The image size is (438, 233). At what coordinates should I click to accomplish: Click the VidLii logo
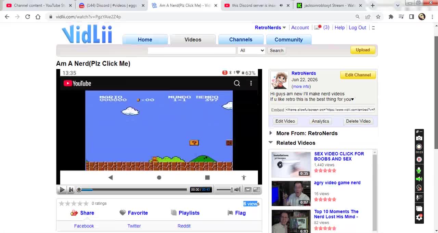tap(87, 34)
